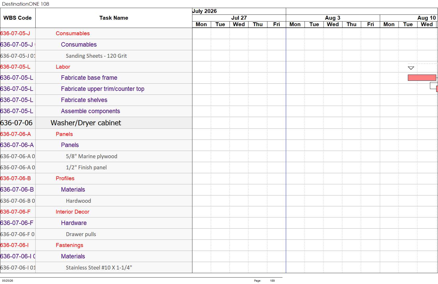Image resolution: width=438 pixels, height=284 pixels.
Task: Click Tue column under Aug 3
Action: pos(314,24)
